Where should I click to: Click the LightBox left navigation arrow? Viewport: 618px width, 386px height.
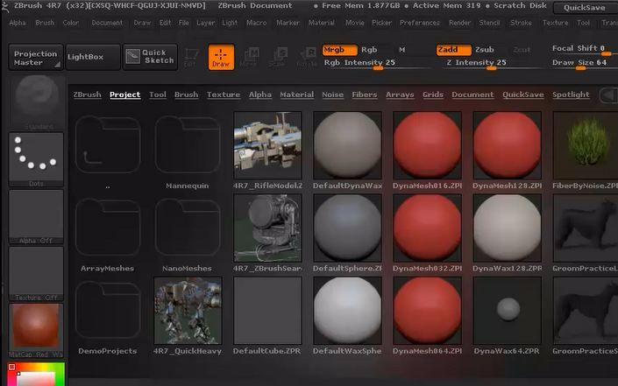608,95
